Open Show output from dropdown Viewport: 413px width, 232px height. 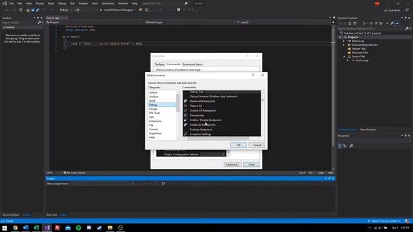pyautogui.click(x=102, y=184)
